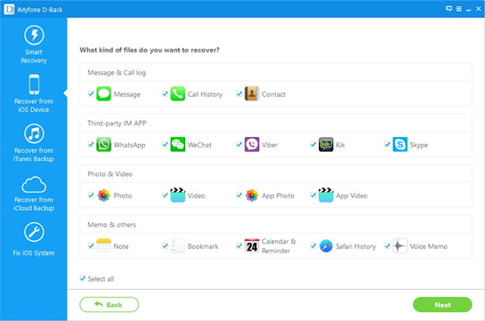Viewport: 485px width, 321px height.
Task: Toggle the Kik checkbox
Action: [x=313, y=145]
